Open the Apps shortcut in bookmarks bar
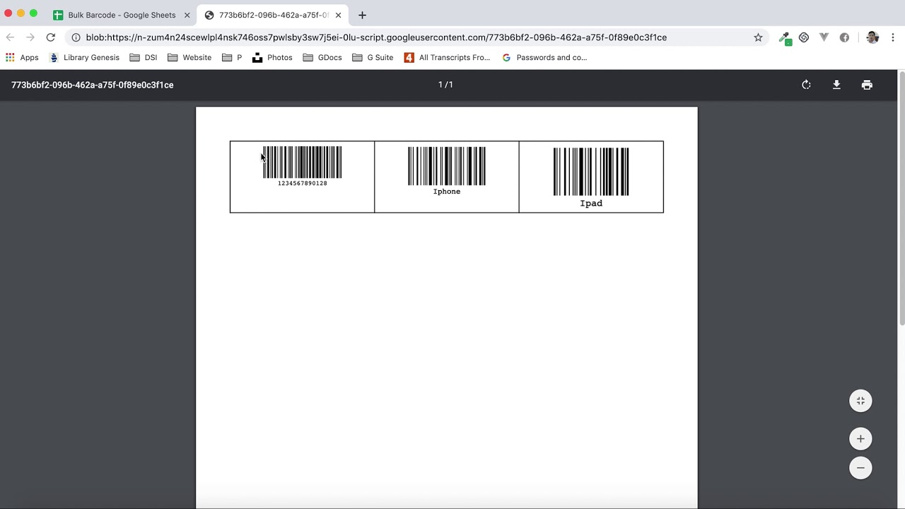 [22, 57]
